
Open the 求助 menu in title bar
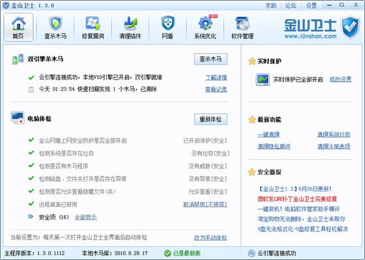pos(271,5)
